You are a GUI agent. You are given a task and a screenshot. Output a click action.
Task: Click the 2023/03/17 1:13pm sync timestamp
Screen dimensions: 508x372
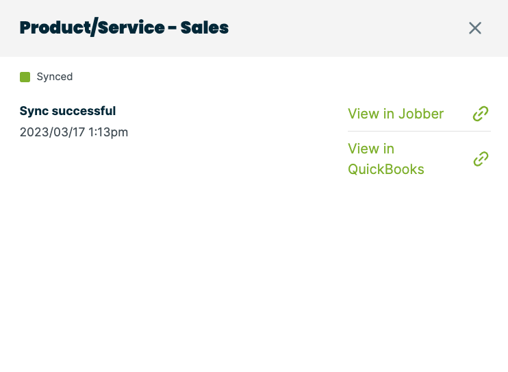[x=74, y=132]
